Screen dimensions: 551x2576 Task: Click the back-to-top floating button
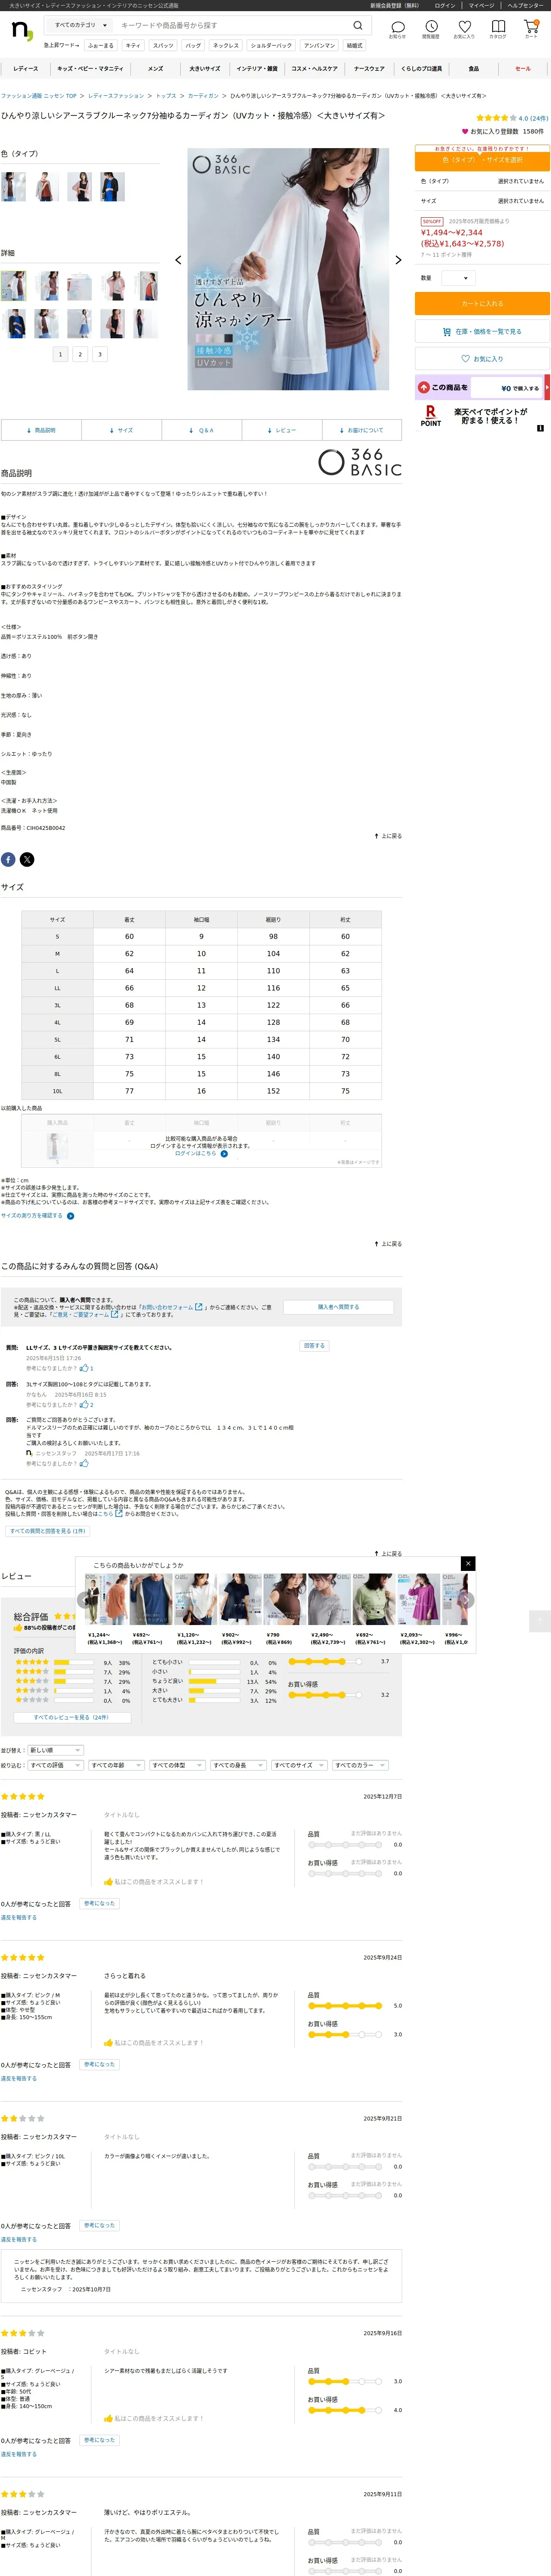(x=539, y=1621)
